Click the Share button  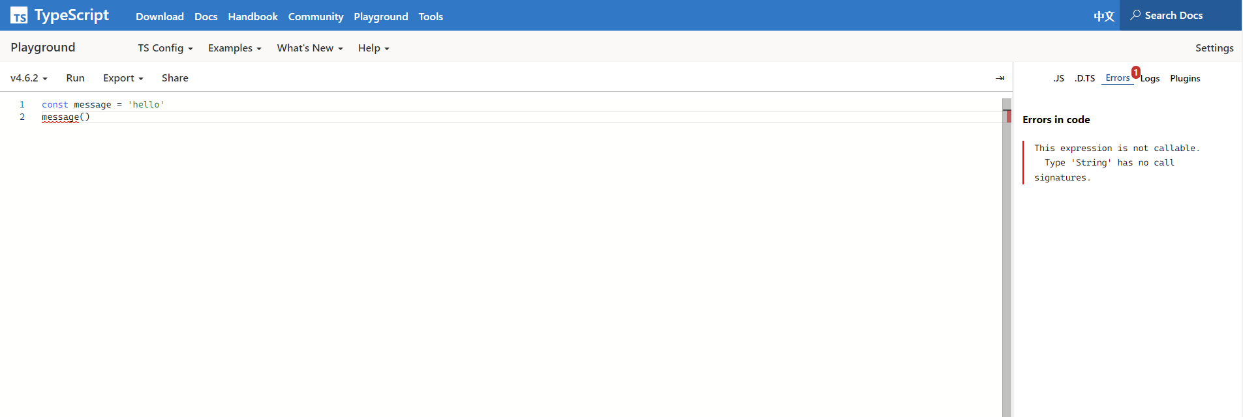click(x=175, y=78)
